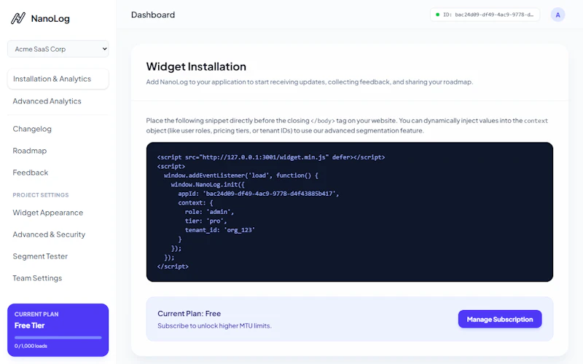Viewport: 583px width, 364px height.
Task: Click the closing </script> line
Action: click(173, 266)
